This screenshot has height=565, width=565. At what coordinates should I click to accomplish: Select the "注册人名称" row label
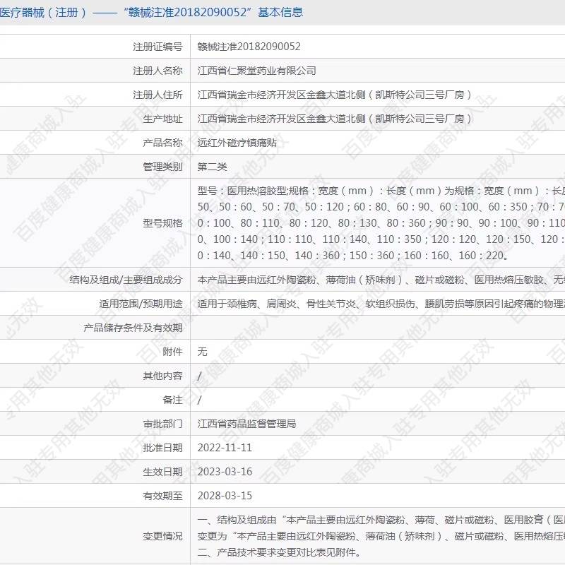coord(157,71)
